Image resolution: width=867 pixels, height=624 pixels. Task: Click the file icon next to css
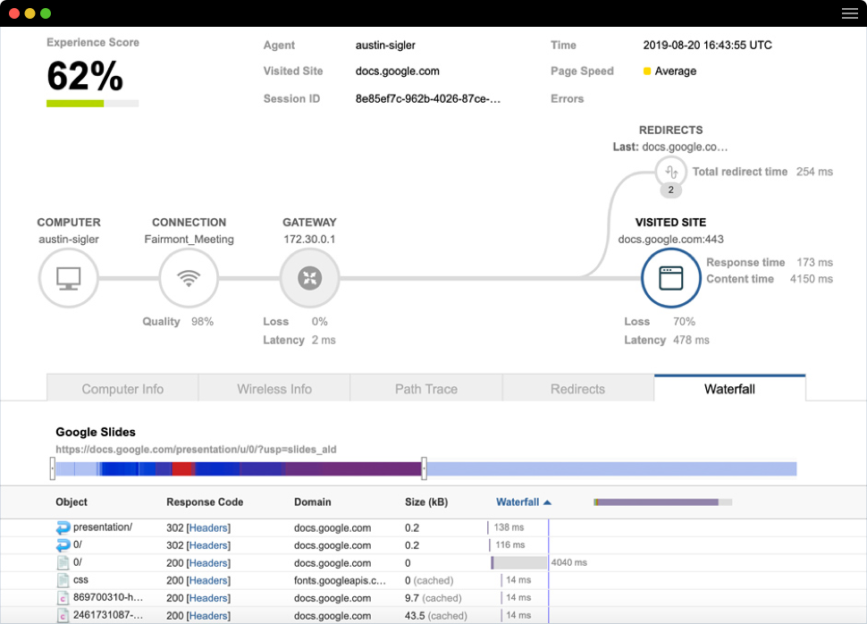[63, 580]
